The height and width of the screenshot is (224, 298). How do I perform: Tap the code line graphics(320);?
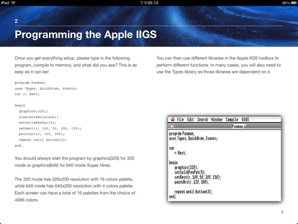pyautogui.click(x=34, y=111)
